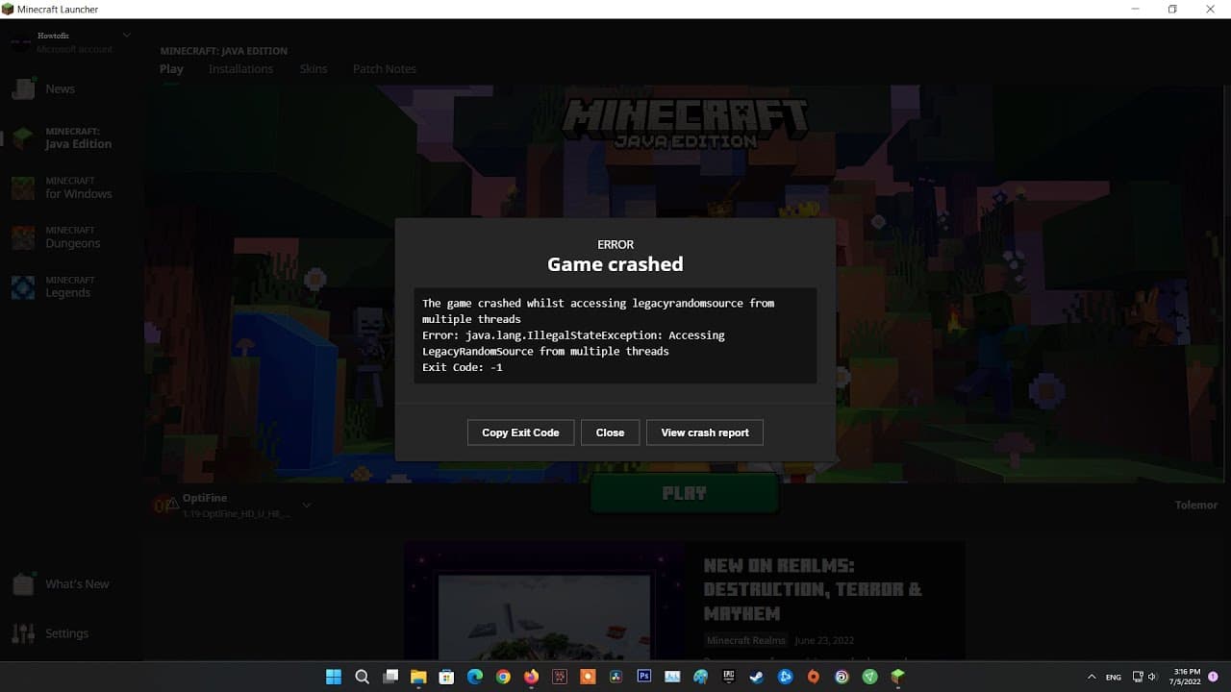
Task: Open the New on Realms news headline
Action: tap(813, 589)
